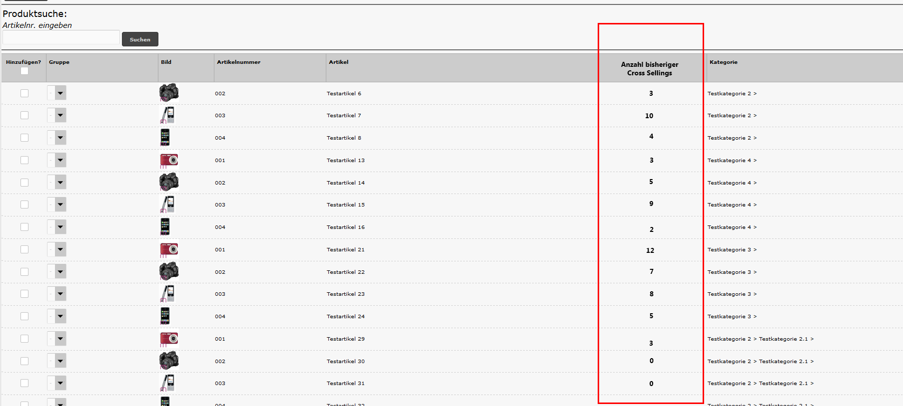
Task: Click the Testkategorie 2.1 link for Testartikel 29
Action: [x=783, y=339]
